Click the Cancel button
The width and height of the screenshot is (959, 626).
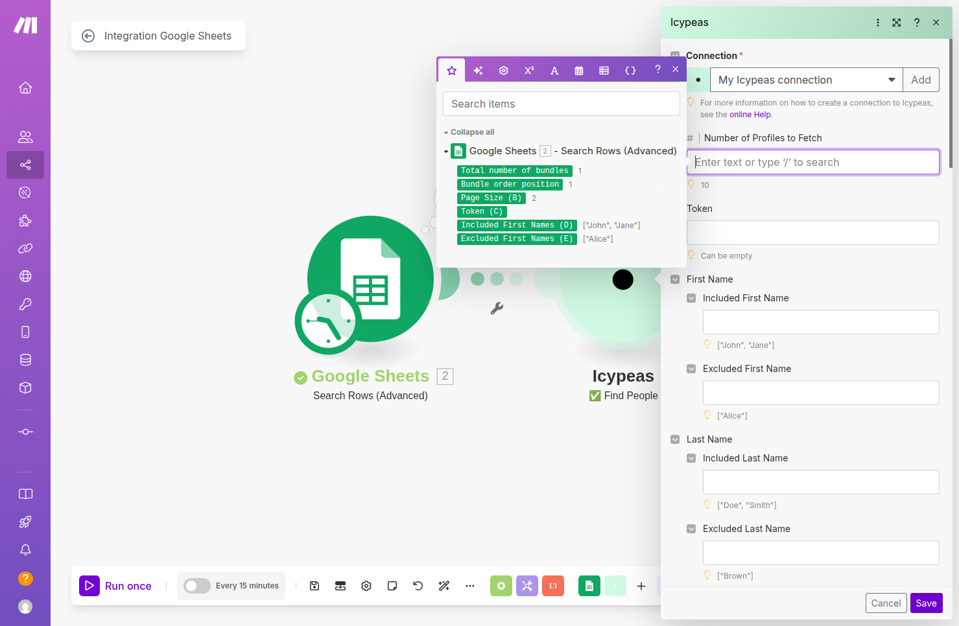click(x=886, y=603)
